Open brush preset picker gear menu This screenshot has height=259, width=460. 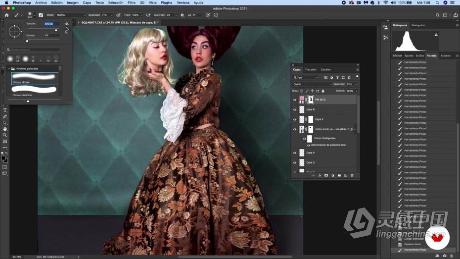click(67, 24)
